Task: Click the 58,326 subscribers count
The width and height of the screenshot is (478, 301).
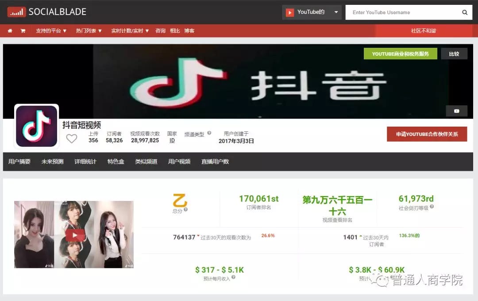Action: click(x=114, y=141)
